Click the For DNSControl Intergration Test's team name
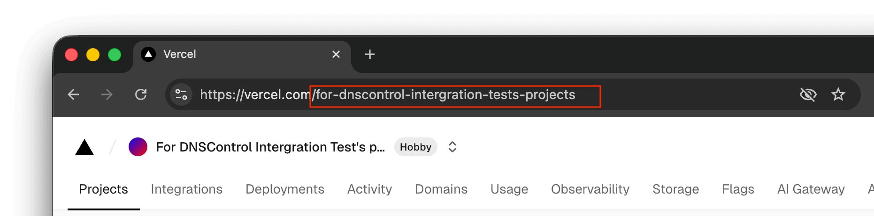The width and height of the screenshot is (874, 216). 270,147
